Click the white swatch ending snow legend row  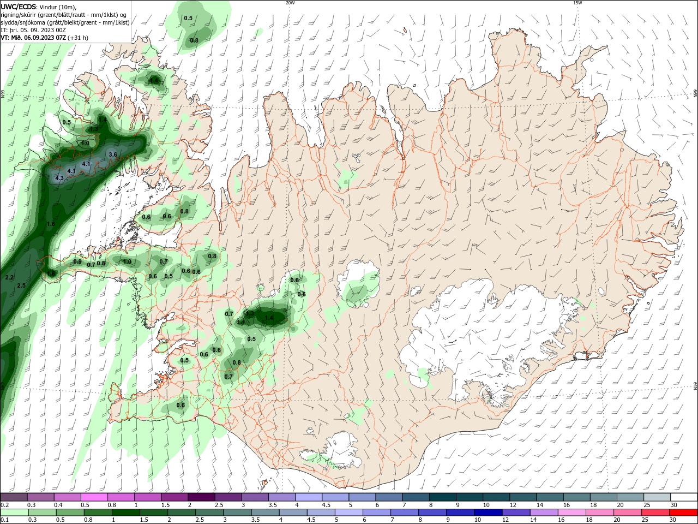684,497
